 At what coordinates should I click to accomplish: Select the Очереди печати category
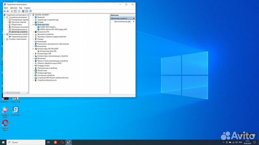pyautogui.click(x=44, y=66)
